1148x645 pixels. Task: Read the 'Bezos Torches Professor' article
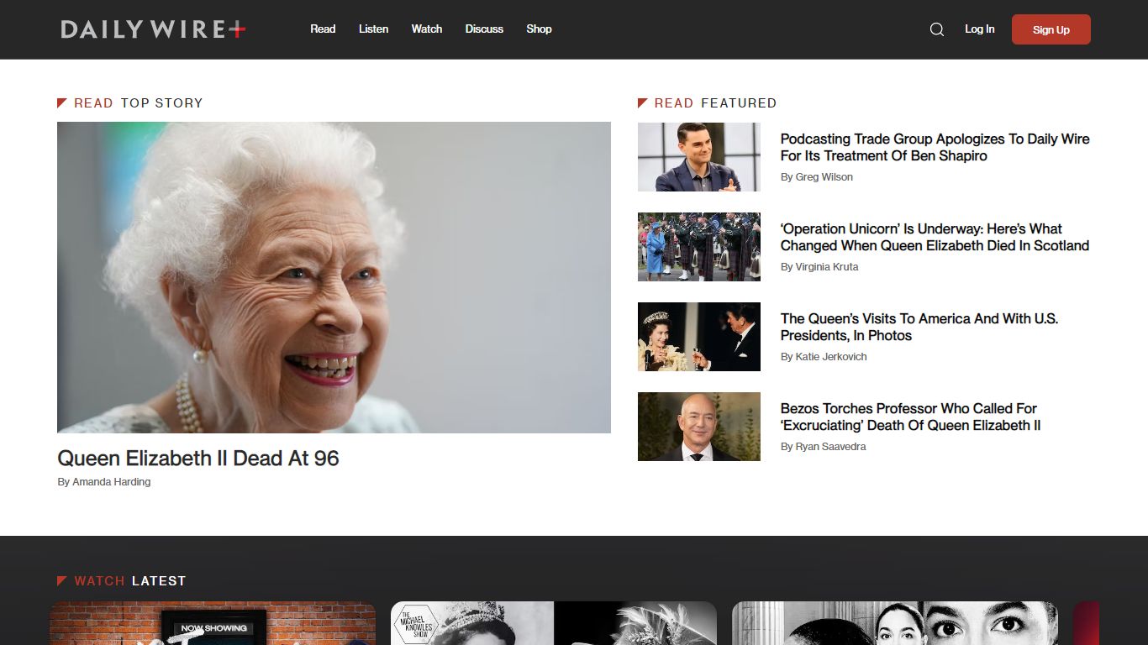(911, 417)
